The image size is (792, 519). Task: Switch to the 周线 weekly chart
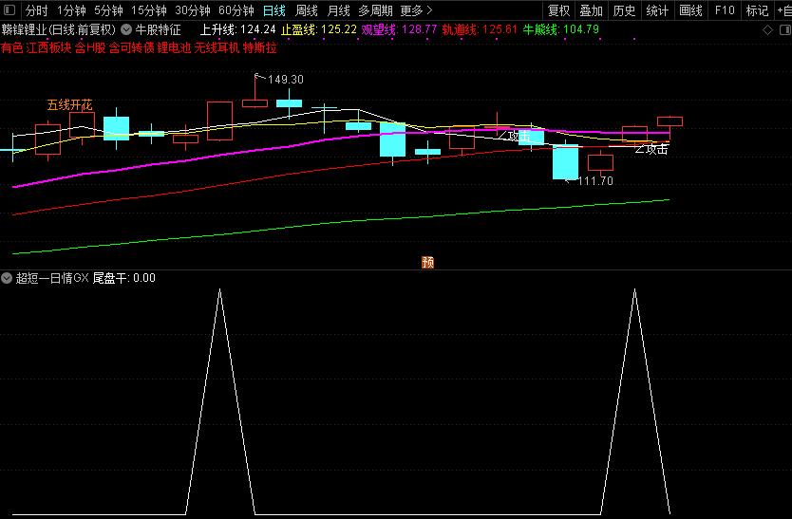[x=306, y=10]
